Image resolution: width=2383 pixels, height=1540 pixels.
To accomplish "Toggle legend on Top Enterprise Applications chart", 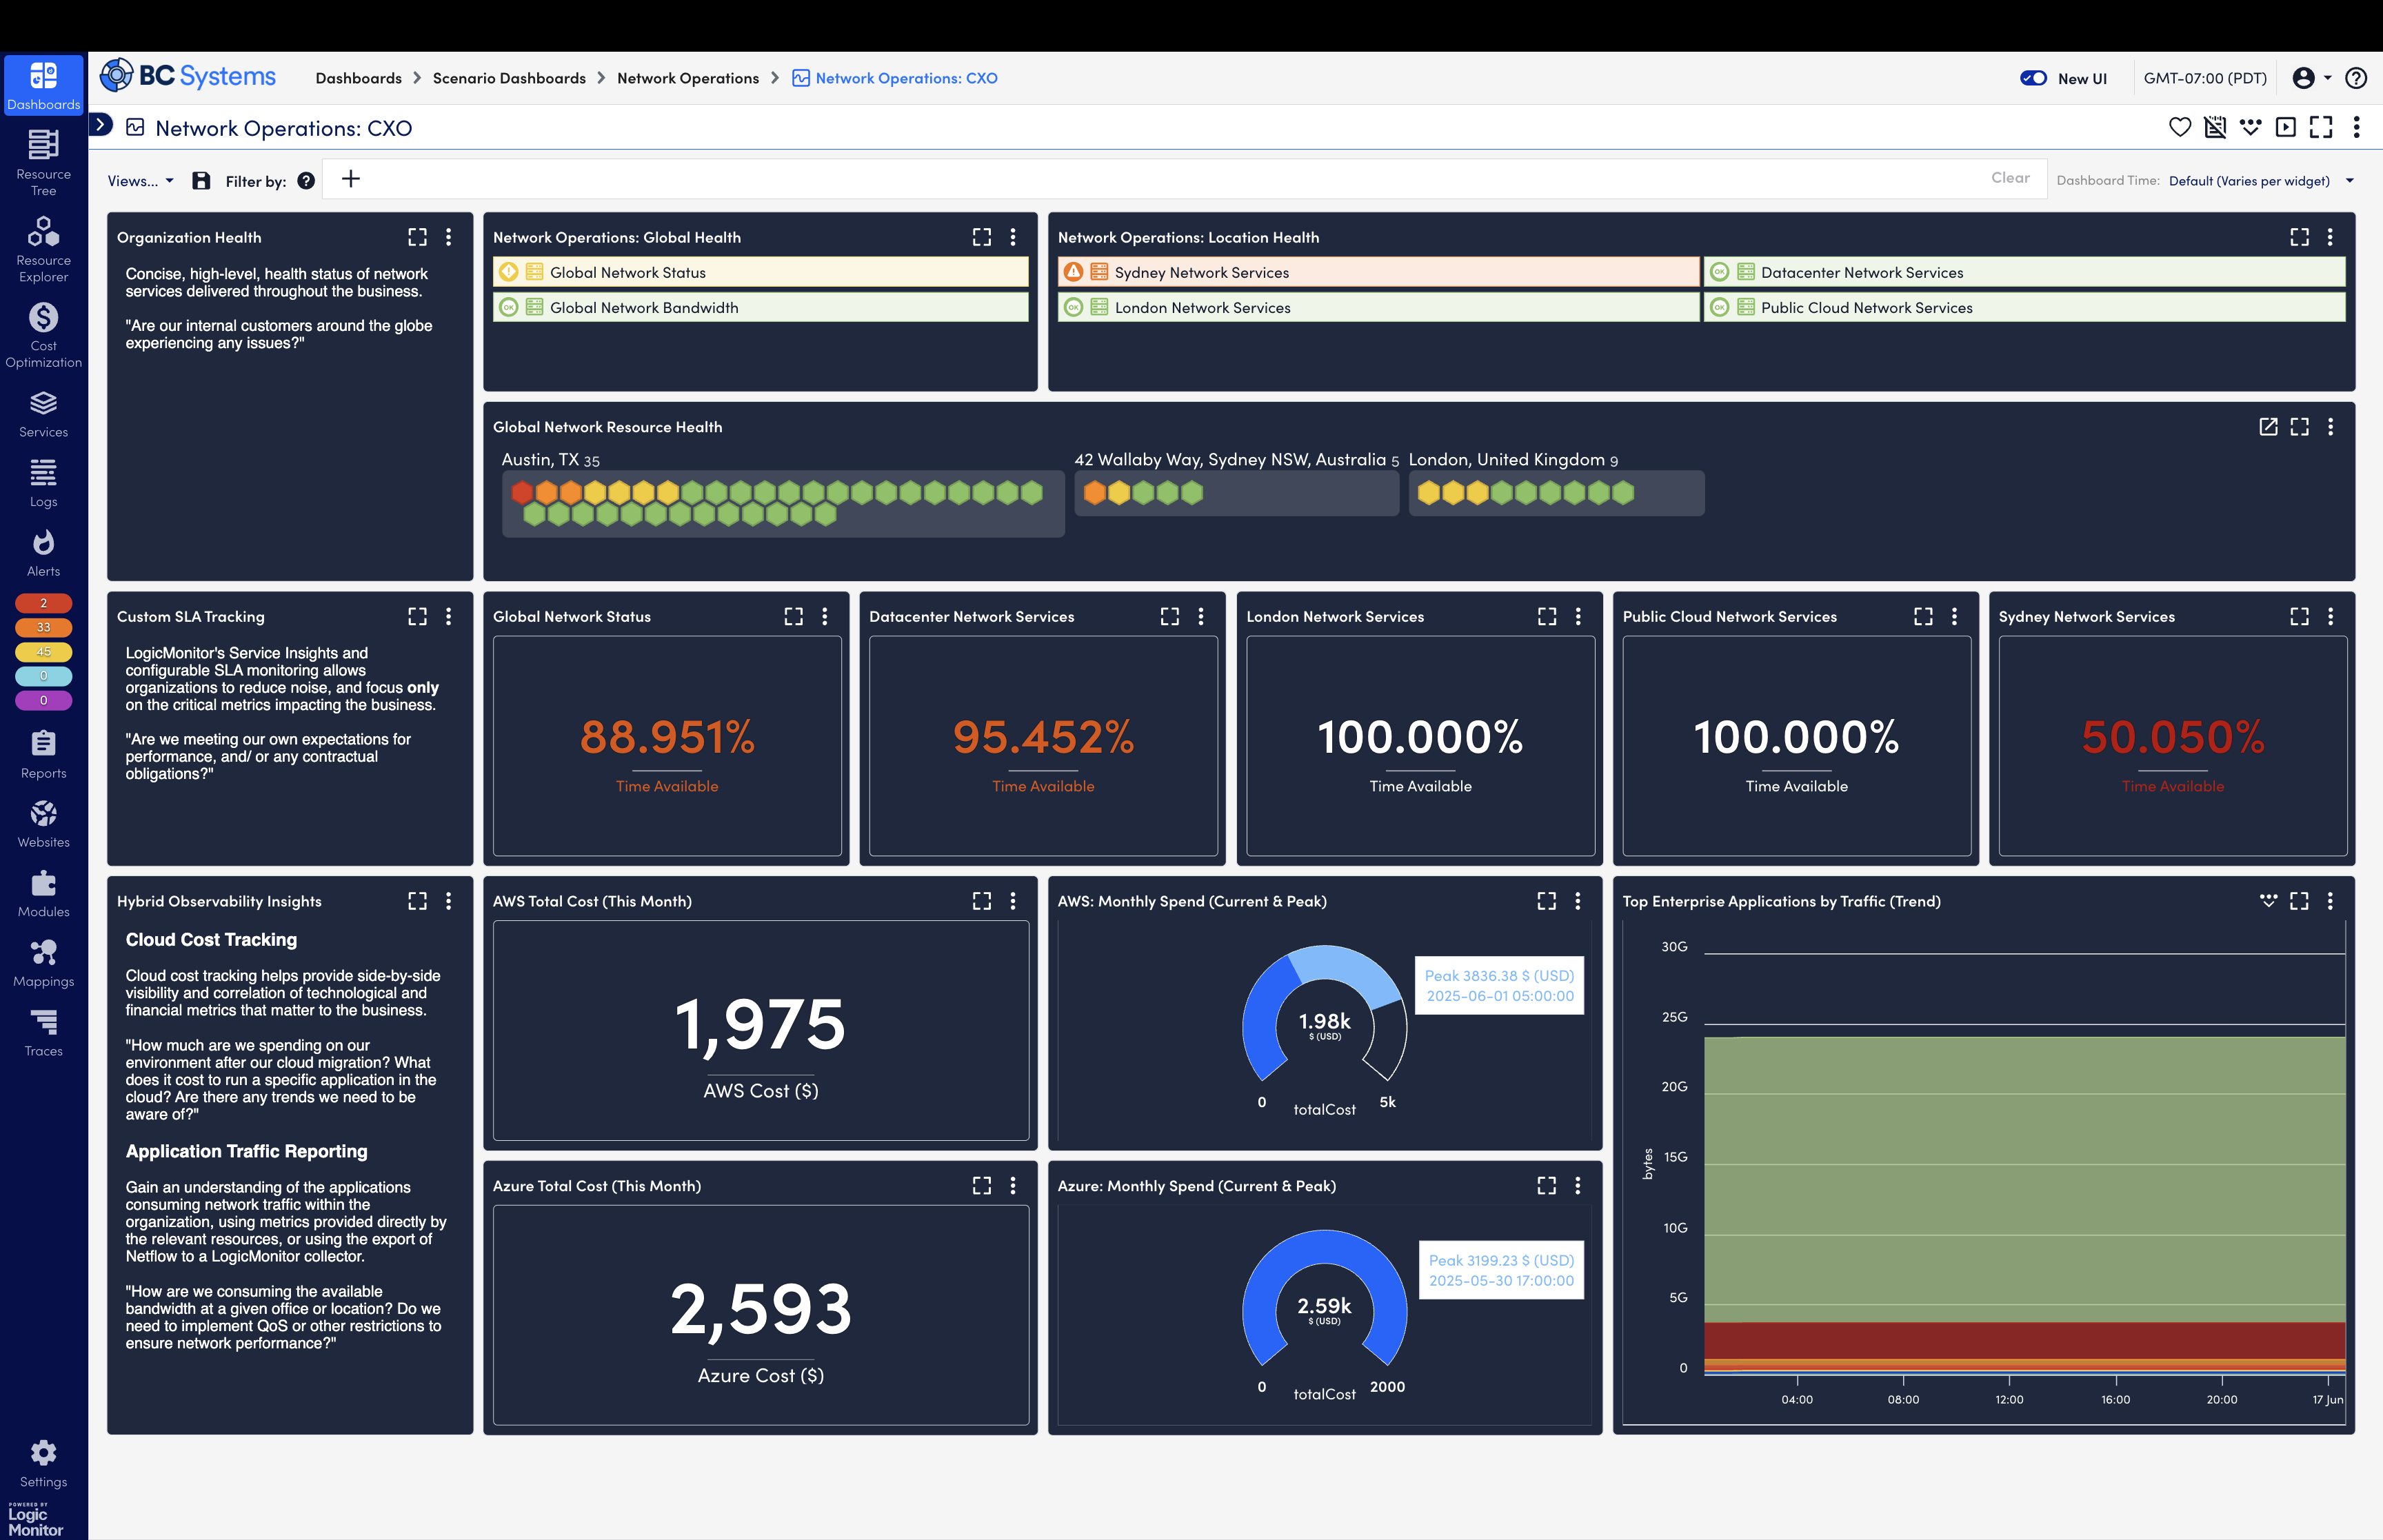I will [x=2268, y=901].
